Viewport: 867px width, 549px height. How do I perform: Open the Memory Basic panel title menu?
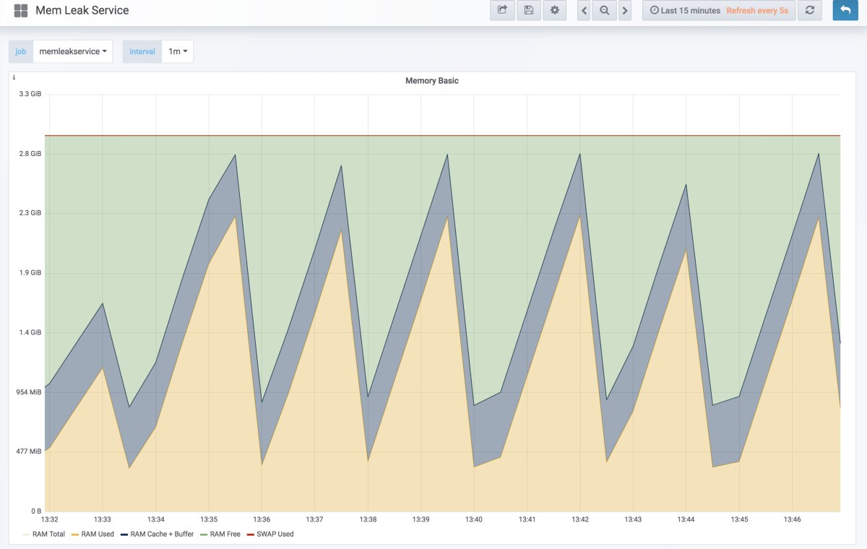tap(432, 81)
